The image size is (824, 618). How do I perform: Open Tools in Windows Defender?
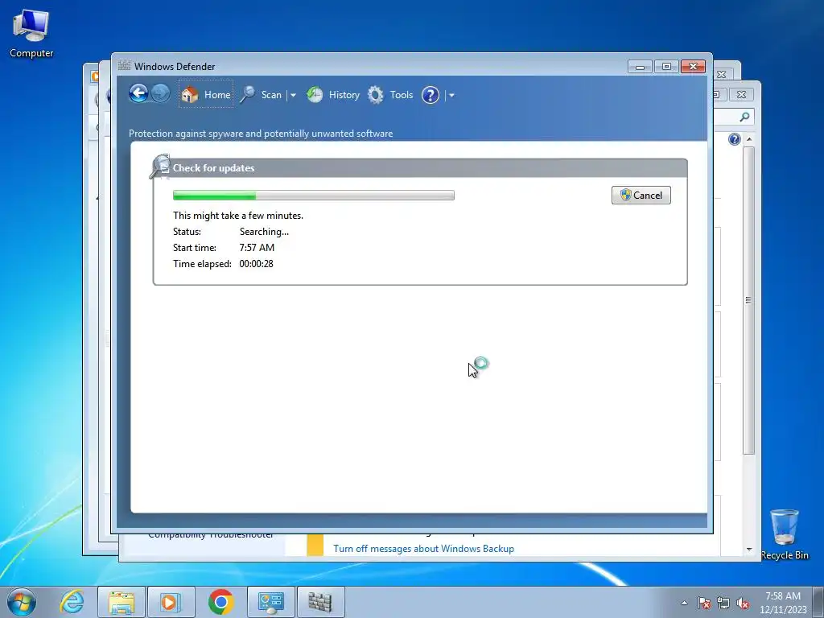pos(390,95)
